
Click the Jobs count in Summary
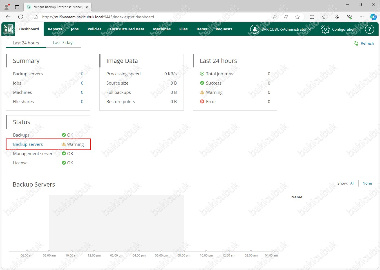(x=82, y=83)
